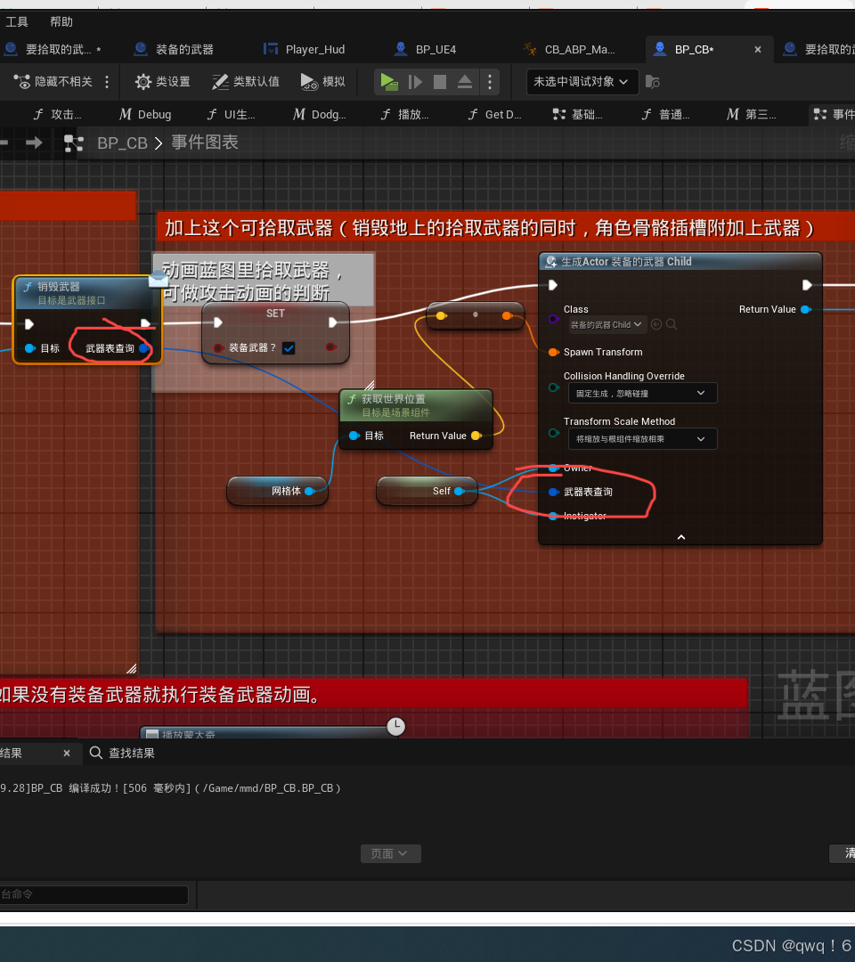This screenshot has height=962, width=855.
Task: Click Return Value pin on 获取世界位置
Action: pyautogui.click(x=476, y=436)
